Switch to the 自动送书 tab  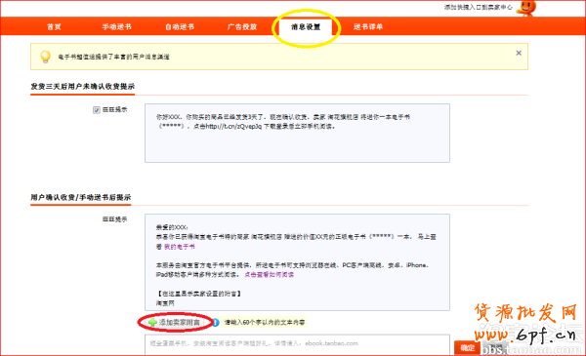180,27
